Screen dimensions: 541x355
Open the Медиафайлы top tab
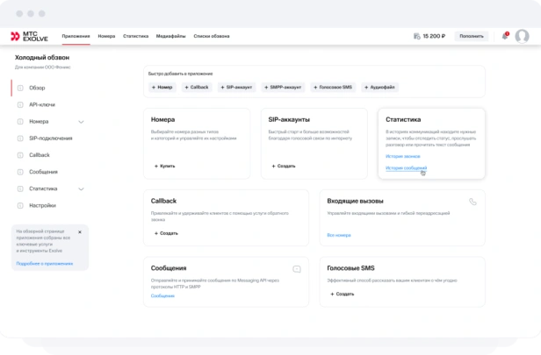tap(170, 36)
